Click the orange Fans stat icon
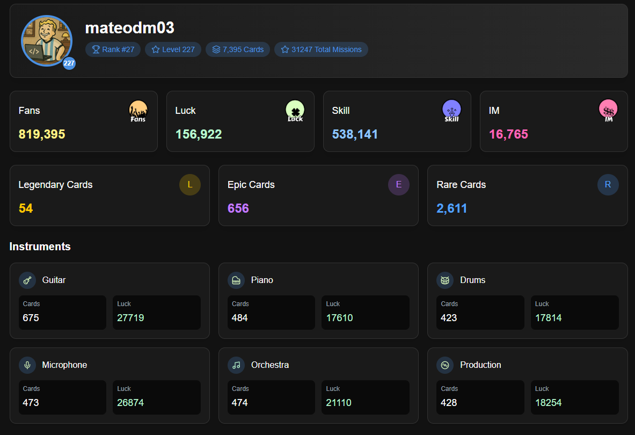635x435 pixels. [138, 111]
